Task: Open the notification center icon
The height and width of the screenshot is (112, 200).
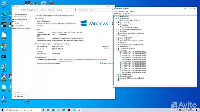Action: tap(197, 110)
